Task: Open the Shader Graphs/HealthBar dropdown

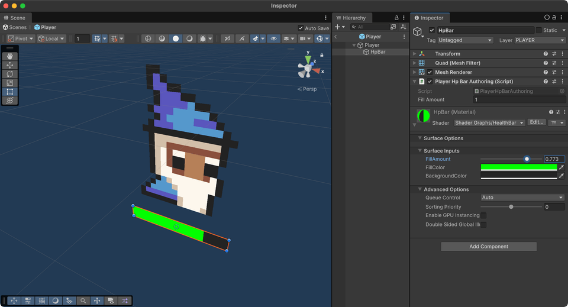Action: [x=489, y=122]
